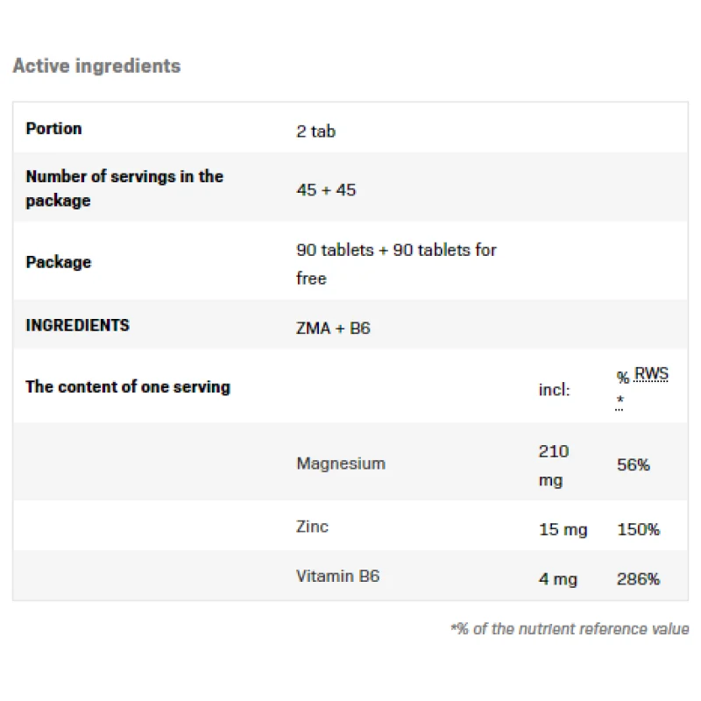
Task: Select the "2 tab" portion value
Action: (315, 131)
